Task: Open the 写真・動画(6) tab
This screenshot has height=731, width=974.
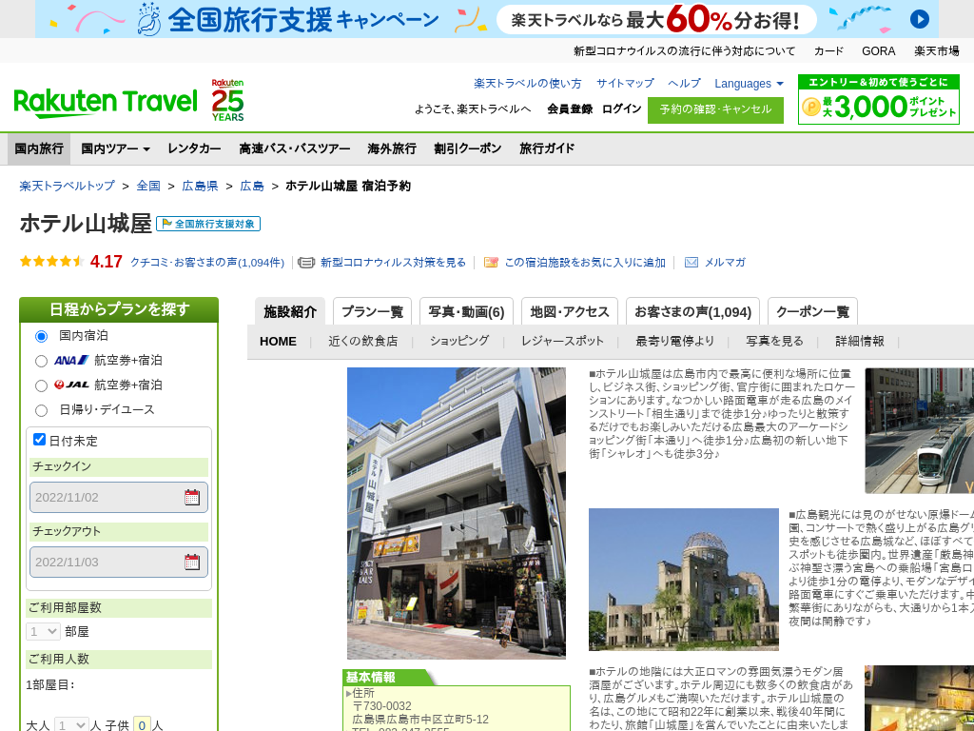Action: tap(466, 311)
